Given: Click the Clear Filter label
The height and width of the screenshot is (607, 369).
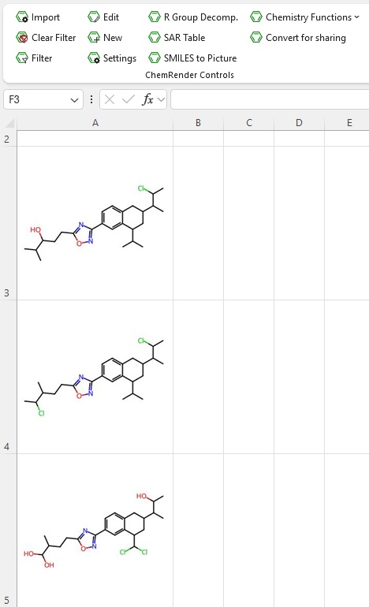Looking at the screenshot, I should (x=54, y=38).
